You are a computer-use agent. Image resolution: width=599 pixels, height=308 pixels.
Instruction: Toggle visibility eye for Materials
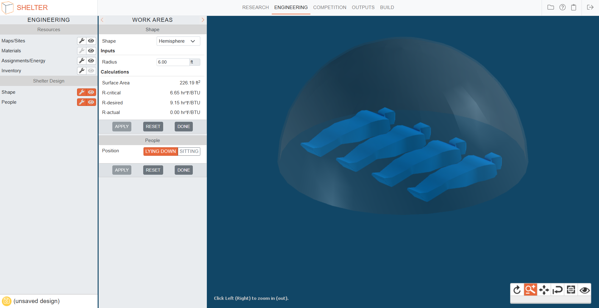[91, 51]
